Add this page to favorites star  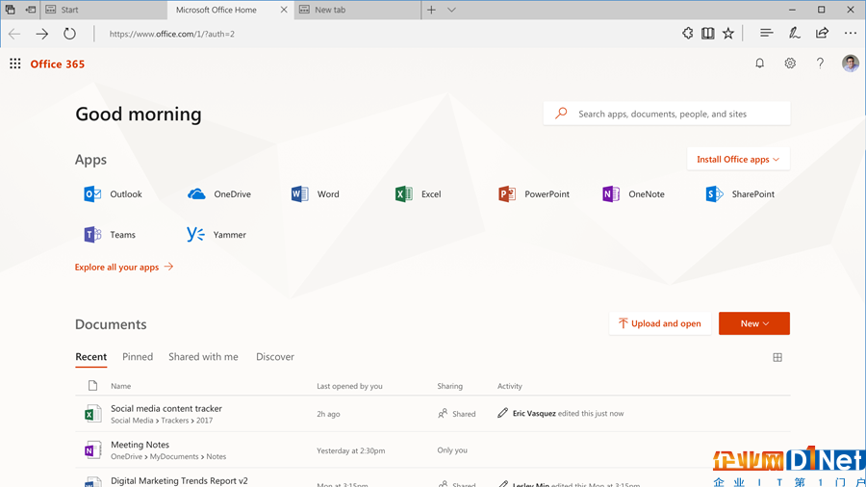(x=728, y=33)
